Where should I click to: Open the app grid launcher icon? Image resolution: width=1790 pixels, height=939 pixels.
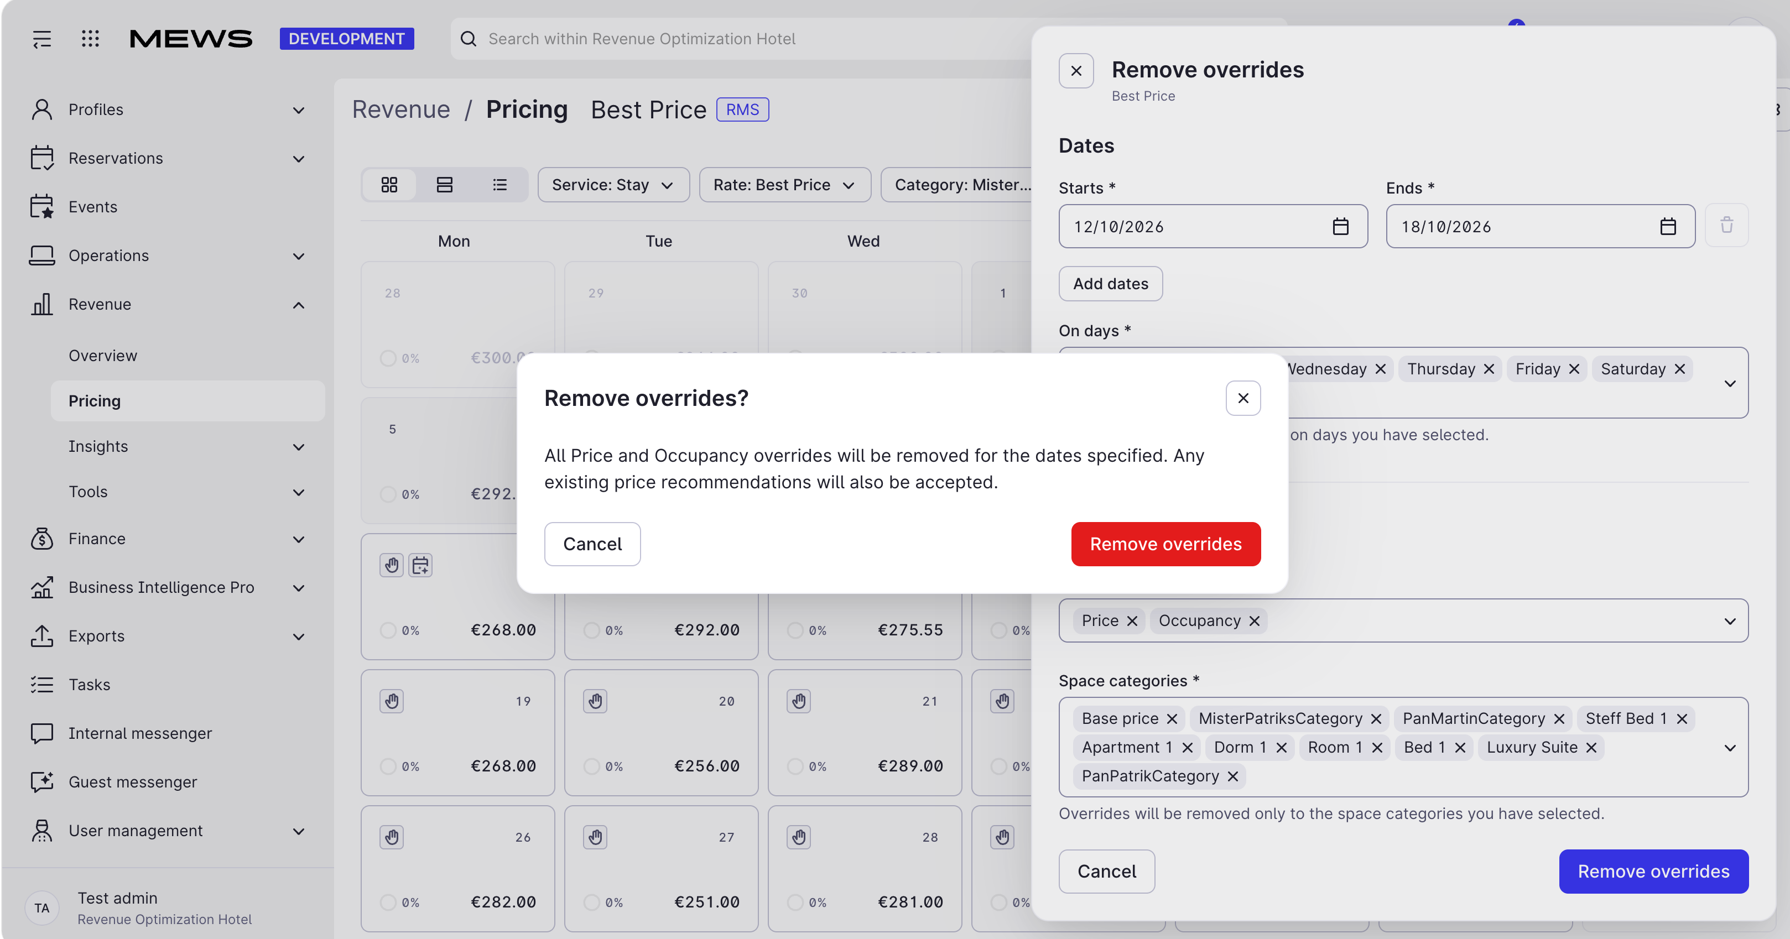pos(90,39)
